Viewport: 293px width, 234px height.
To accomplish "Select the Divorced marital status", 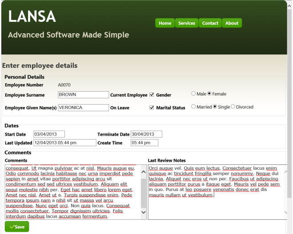I will 233,107.
